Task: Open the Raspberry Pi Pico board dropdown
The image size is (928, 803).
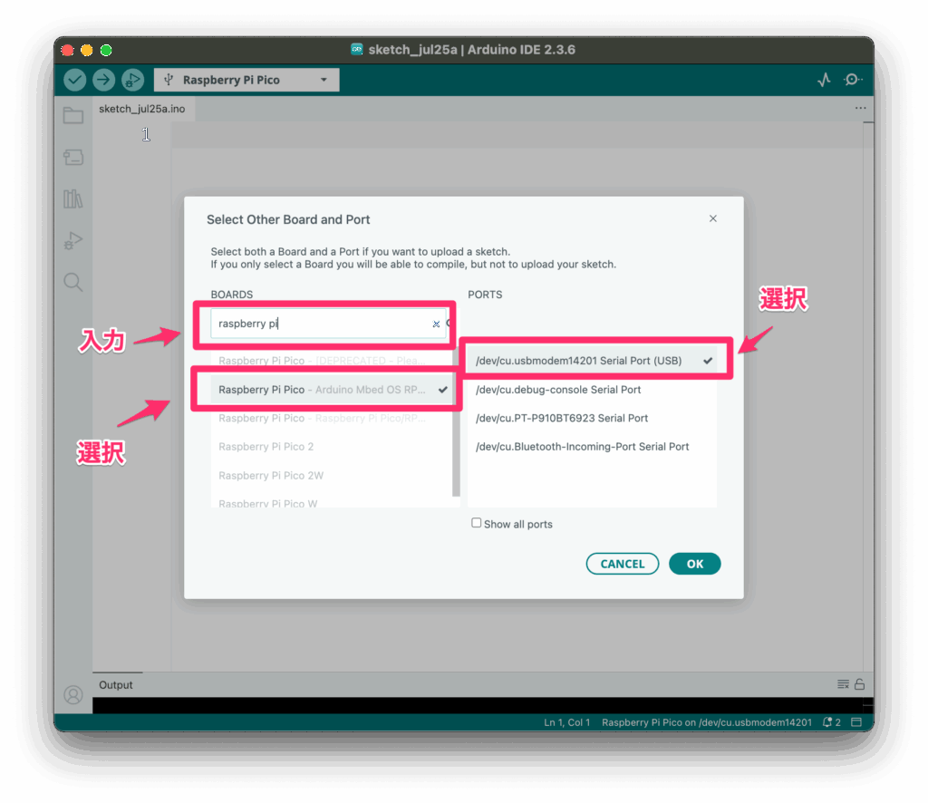Action: pos(246,80)
